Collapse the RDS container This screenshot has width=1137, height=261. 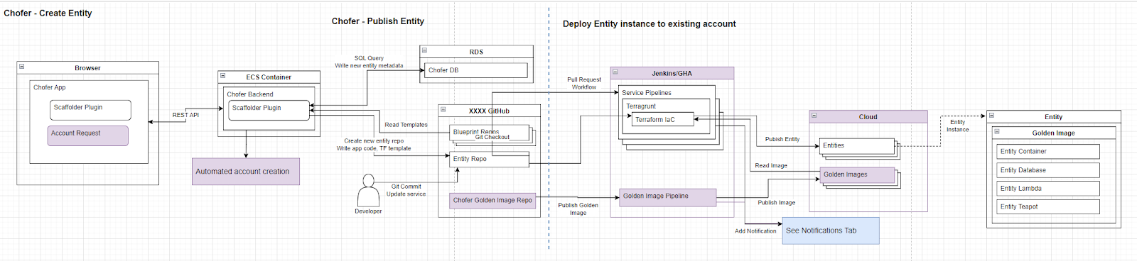pyautogui.click(x=424, y=50)
